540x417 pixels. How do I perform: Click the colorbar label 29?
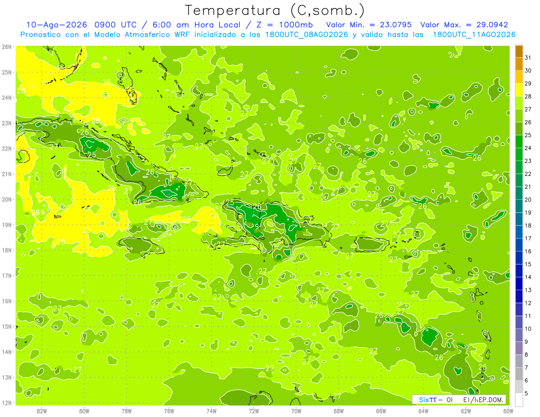coord(528,84)
